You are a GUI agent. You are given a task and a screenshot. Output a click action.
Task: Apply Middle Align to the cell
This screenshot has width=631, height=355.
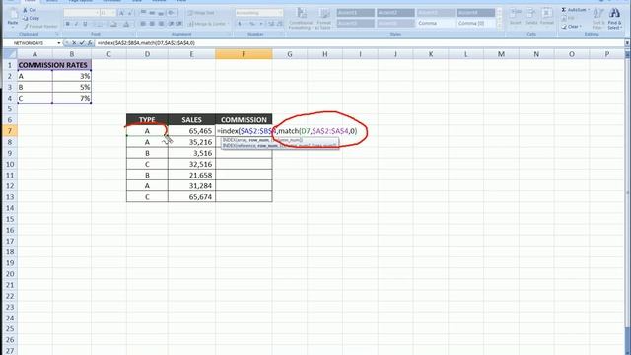tap(152, 13)
